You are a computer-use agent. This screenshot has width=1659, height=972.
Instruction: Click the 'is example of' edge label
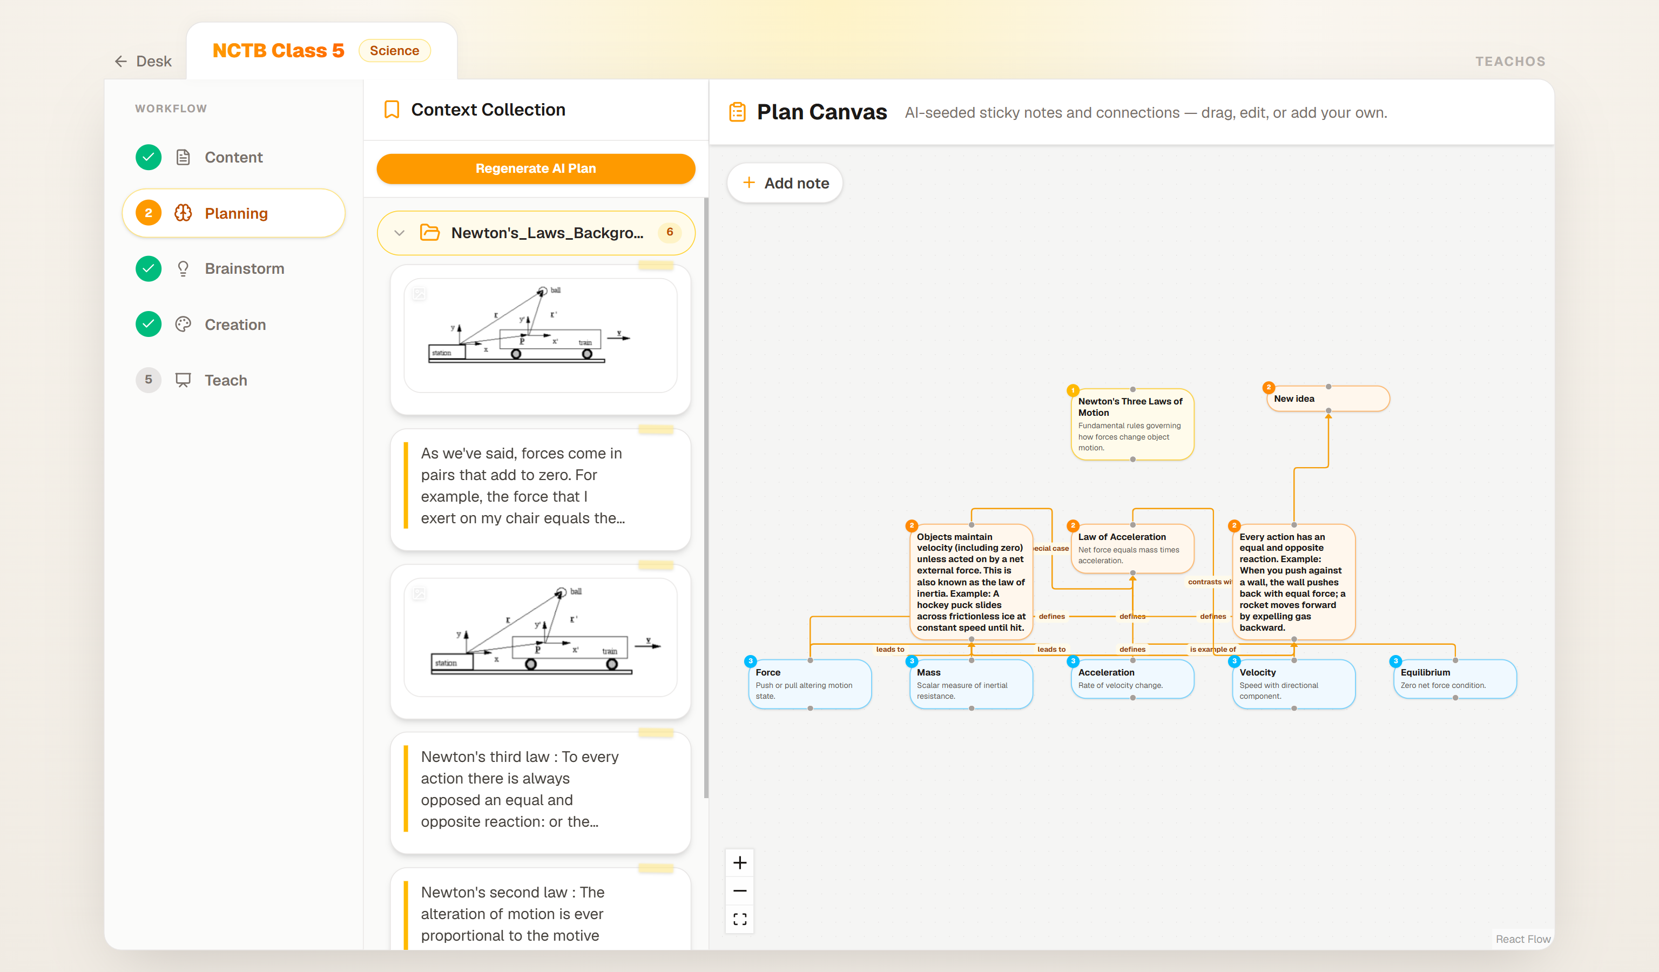point(1212,650)
